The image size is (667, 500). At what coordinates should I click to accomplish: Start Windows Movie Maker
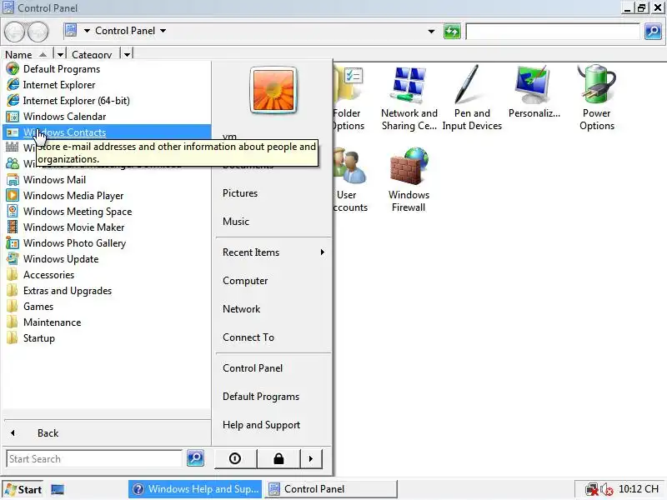click(x=107, y=227)
